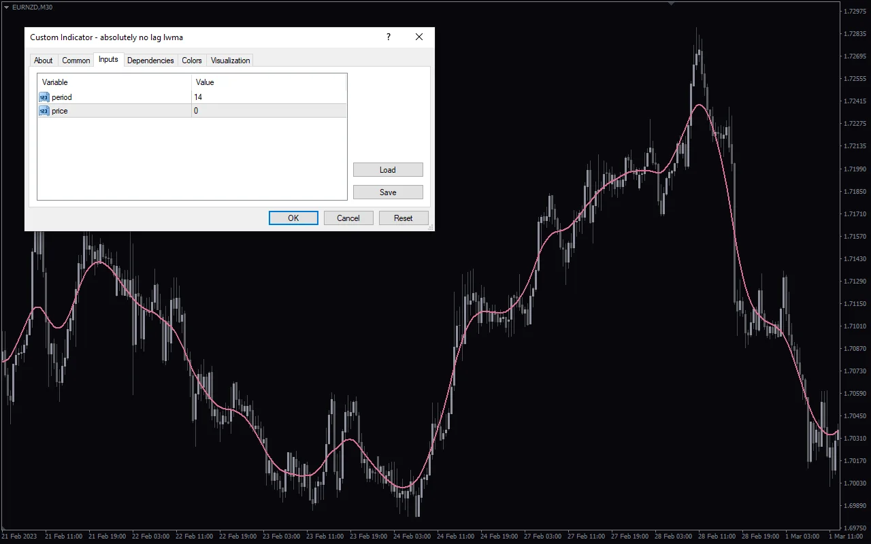
Task: Switch to the Colors tab
Action: coord(191,60)
